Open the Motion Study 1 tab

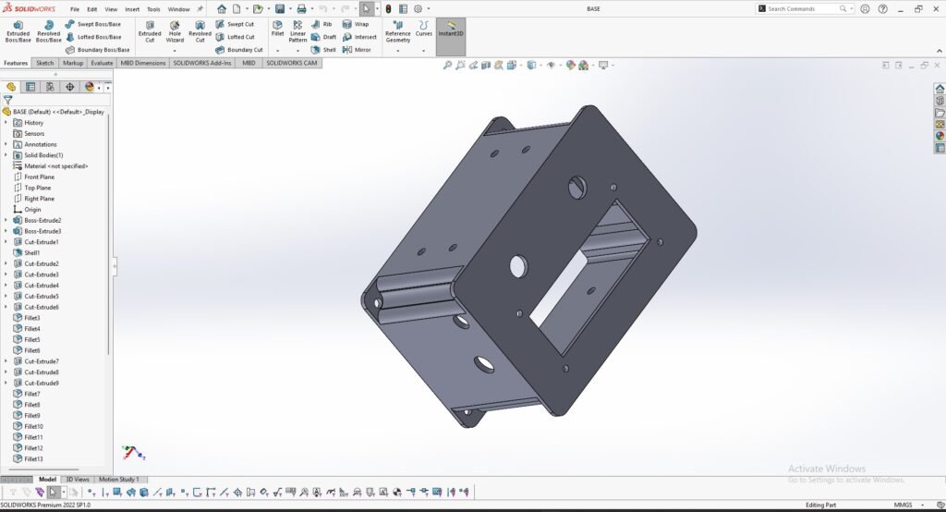coord(118,480)
